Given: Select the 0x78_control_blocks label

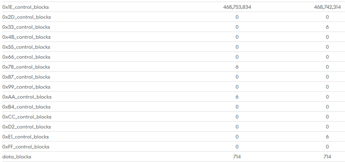Looking at the screenshot, I should click(x=26, y=67).
